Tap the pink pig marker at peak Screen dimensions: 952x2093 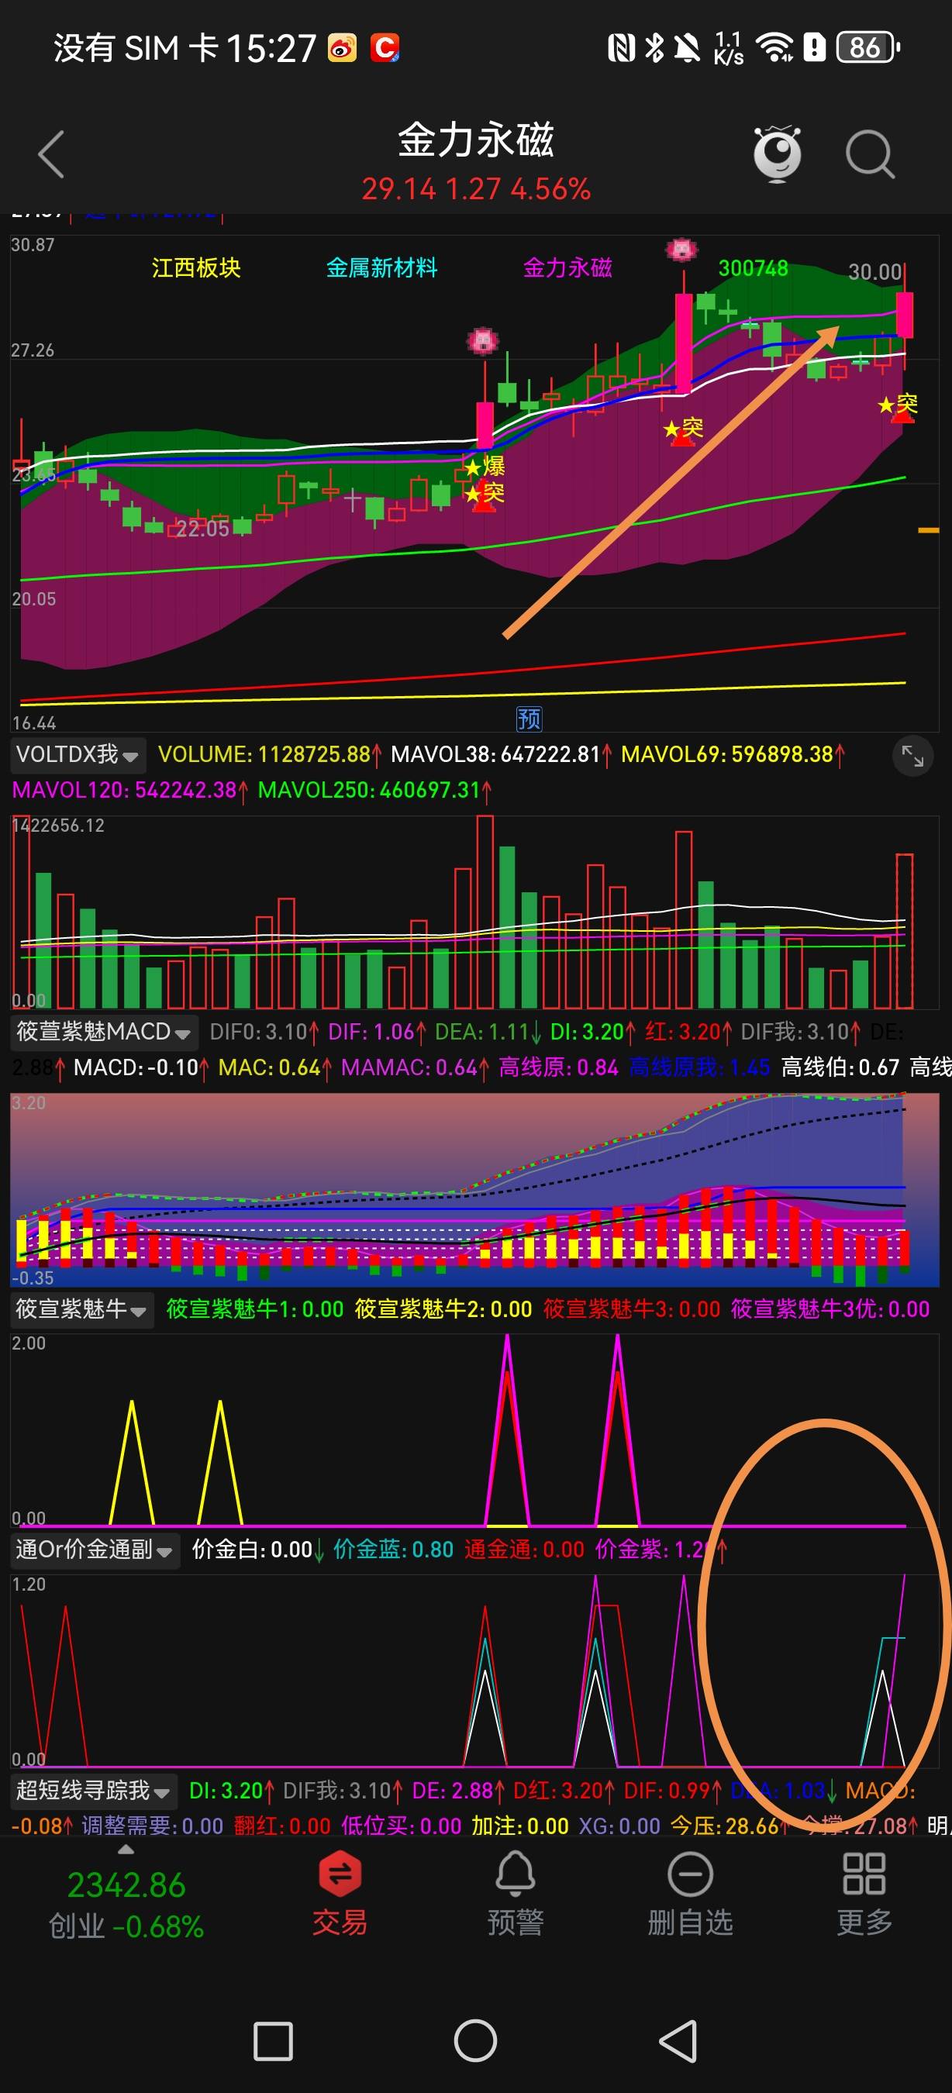coord(681,249)
